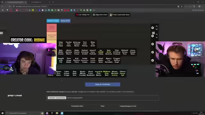This screenshot has width=205, height=115.
Task: Select the Trippern team tile
Action: pyautogui.click(x=117, y=60)
